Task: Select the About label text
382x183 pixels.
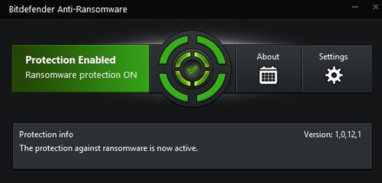Action: 268,57
